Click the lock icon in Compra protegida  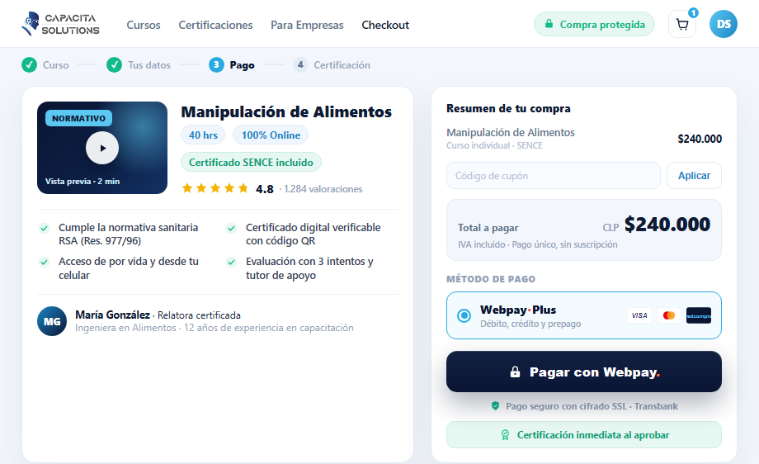[x=549, y=24]
